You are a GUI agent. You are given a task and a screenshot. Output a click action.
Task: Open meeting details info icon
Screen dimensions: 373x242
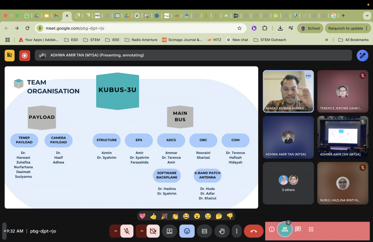[x=272, y=229]
